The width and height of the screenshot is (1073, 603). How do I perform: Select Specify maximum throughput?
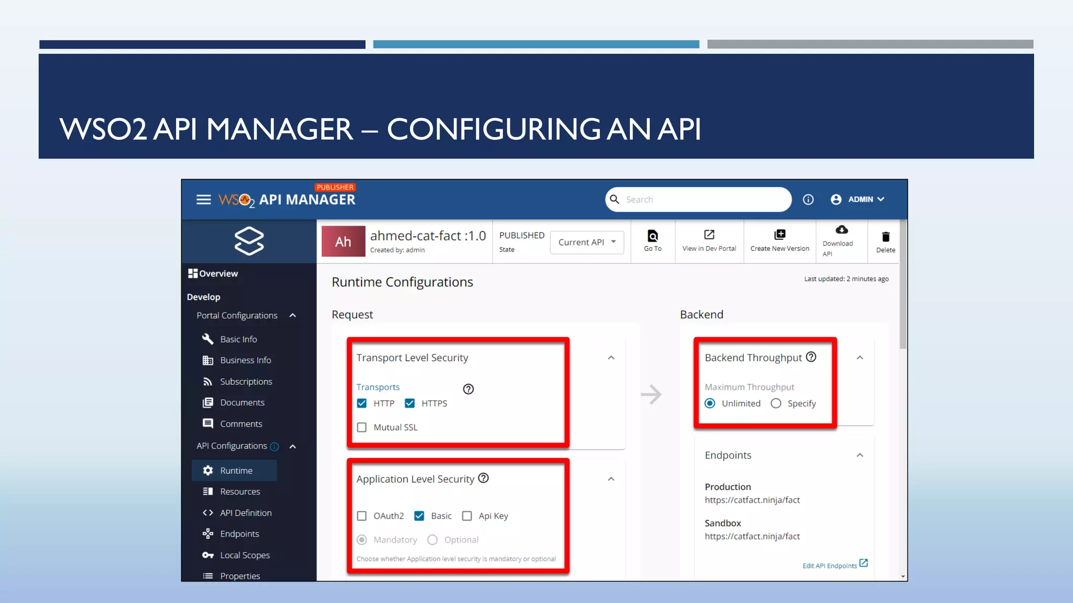(x=776, y=403)
